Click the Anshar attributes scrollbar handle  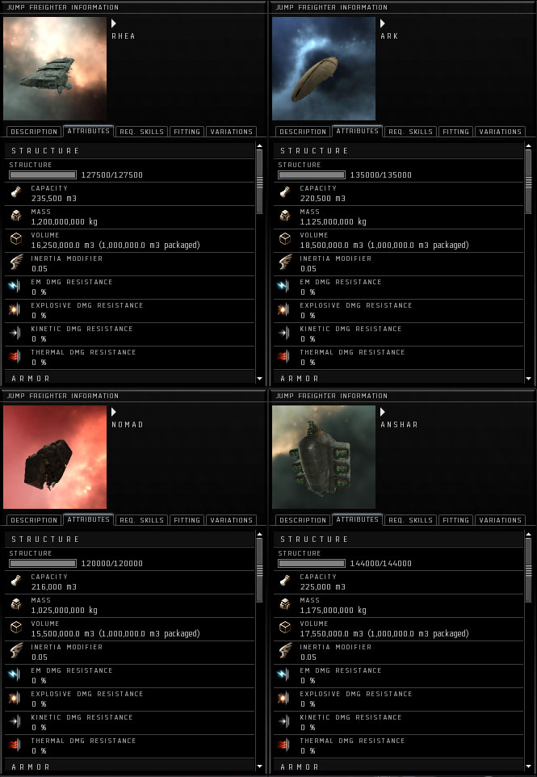pyautogui.click(x=528, y=570)
